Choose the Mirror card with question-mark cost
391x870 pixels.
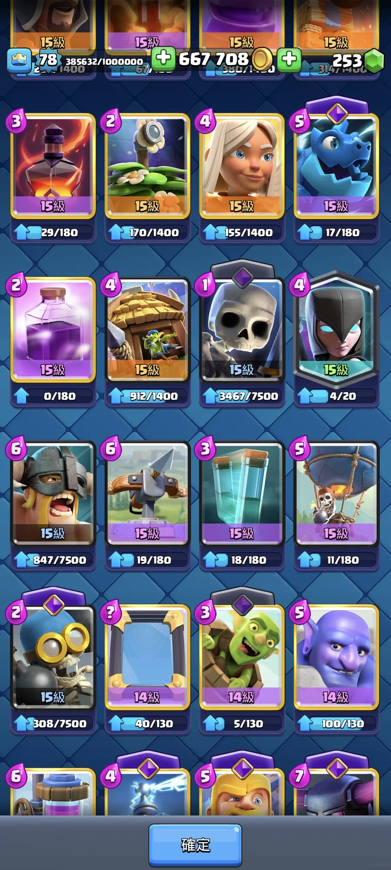148,657
